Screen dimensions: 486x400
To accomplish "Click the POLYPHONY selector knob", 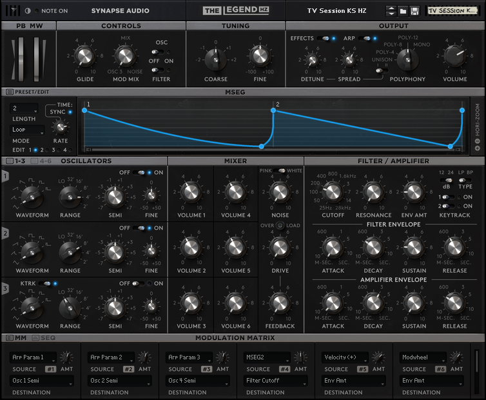I will click(x=407, y=59).
